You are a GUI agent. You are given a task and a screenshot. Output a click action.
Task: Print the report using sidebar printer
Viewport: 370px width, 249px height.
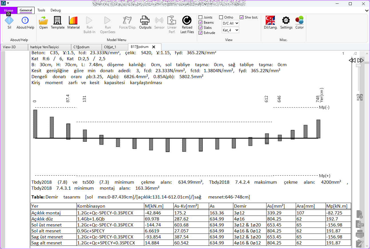click(359, 234)
